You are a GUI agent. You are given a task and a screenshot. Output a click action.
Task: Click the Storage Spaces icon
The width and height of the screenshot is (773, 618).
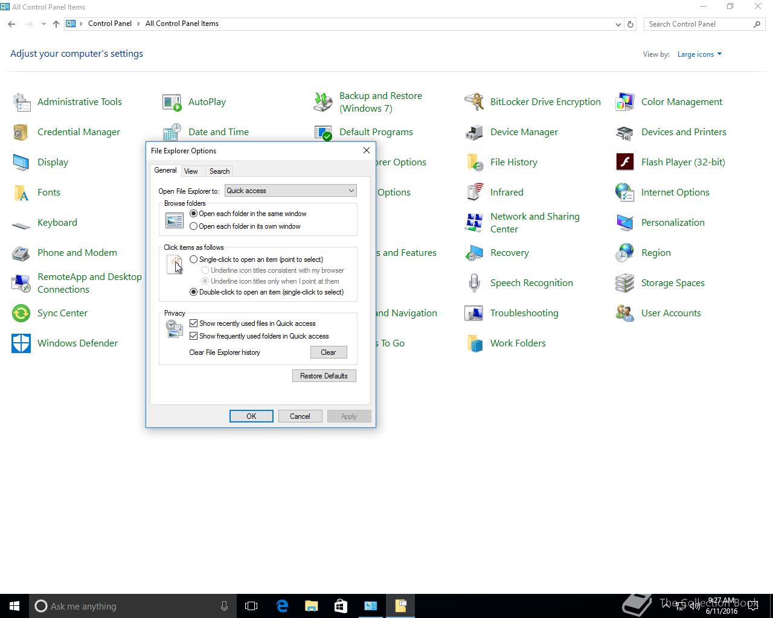click(624, 283)
